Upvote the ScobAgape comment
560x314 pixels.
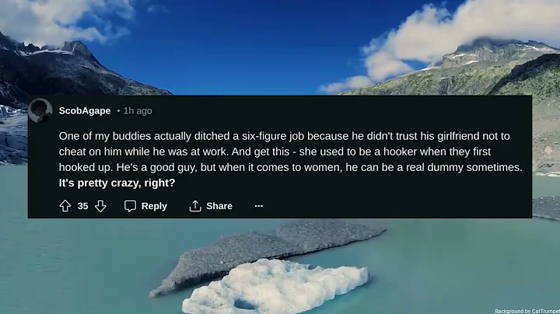pyautogui.click(x=65, y=206)
